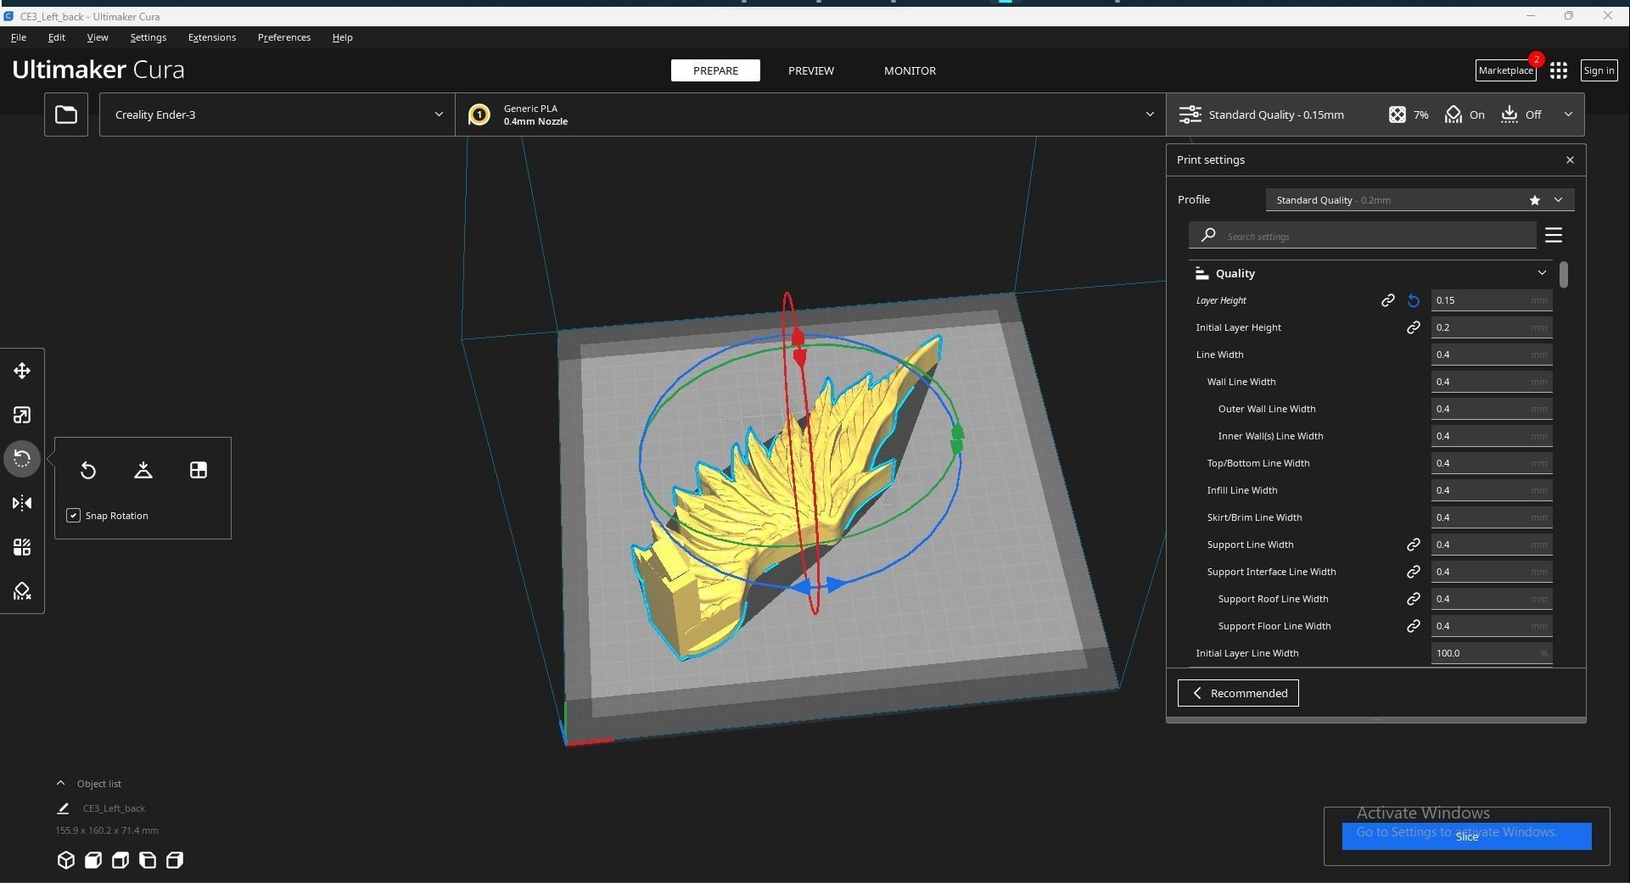Screen dimensions: 1630x883
Task: Select the Move tool
Action: (x=22, y=371)
